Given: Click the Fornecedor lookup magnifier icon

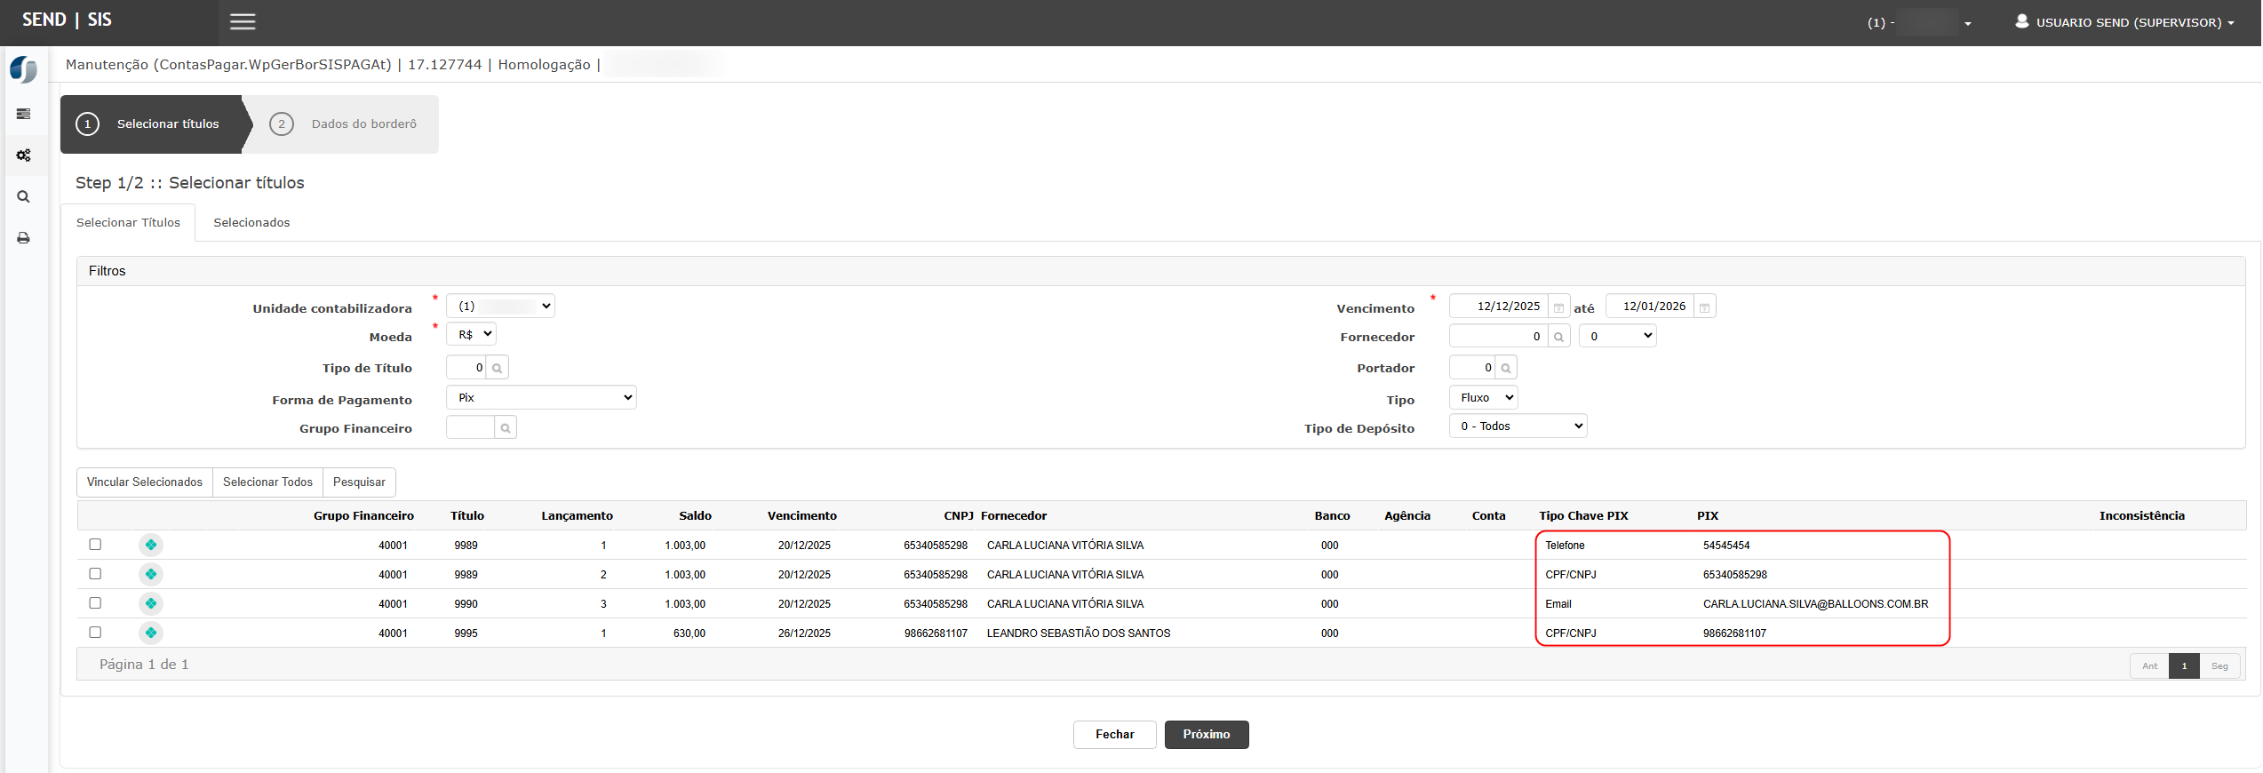Looking at the screenshot, I should [x=1558, y=337].
